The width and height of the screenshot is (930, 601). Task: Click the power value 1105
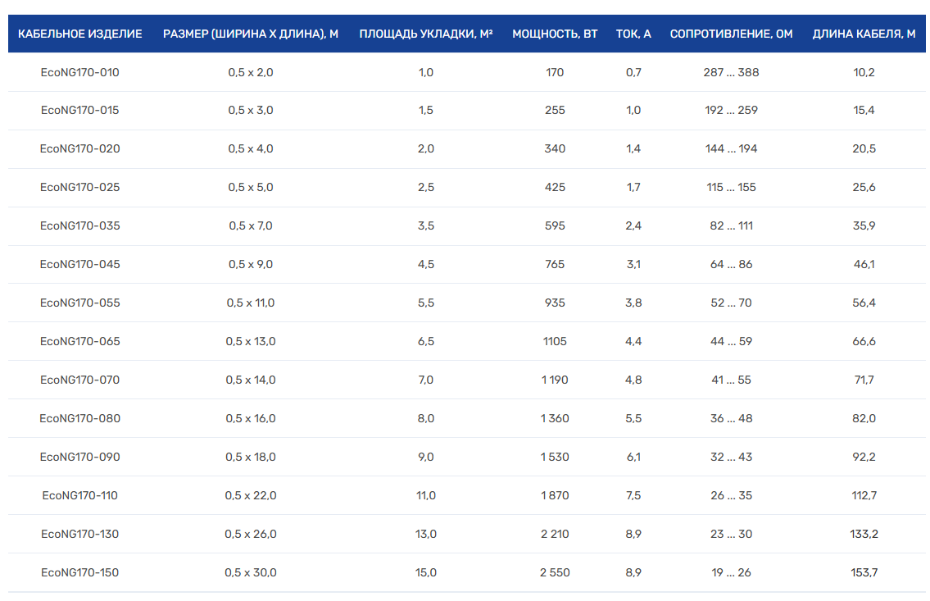click(555, 341)
